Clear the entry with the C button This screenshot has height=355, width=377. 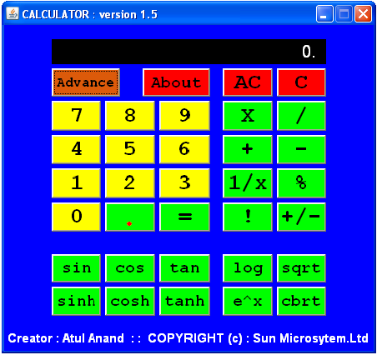click(x=301, y=82)
